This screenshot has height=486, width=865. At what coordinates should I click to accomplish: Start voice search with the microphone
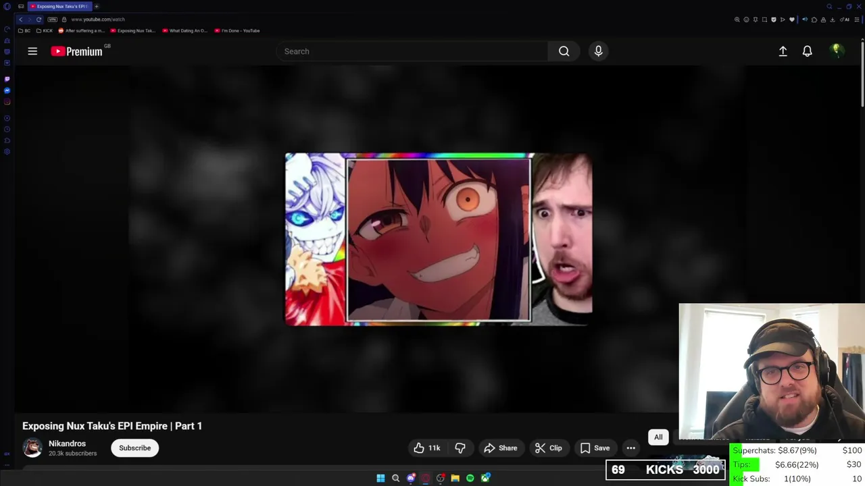coord(598,51)
